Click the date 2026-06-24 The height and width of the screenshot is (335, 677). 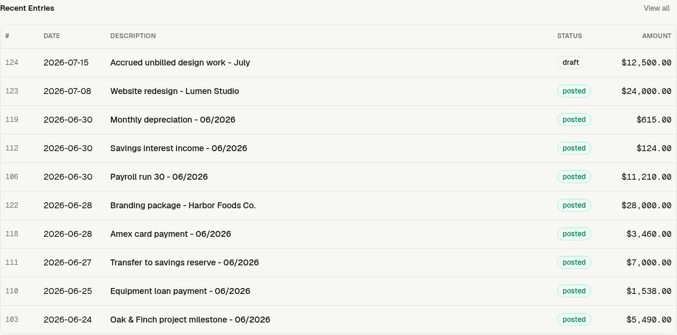68,320
